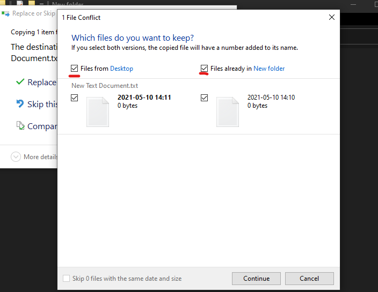Check 'Skip 0 files with same date' box

(66, 278)
